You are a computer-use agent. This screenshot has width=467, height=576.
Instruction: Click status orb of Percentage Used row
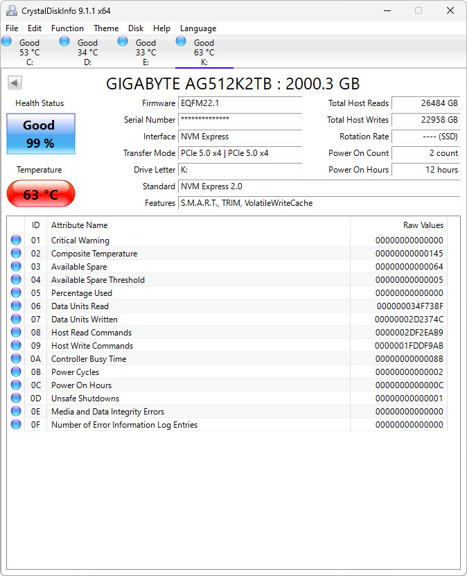16,293
